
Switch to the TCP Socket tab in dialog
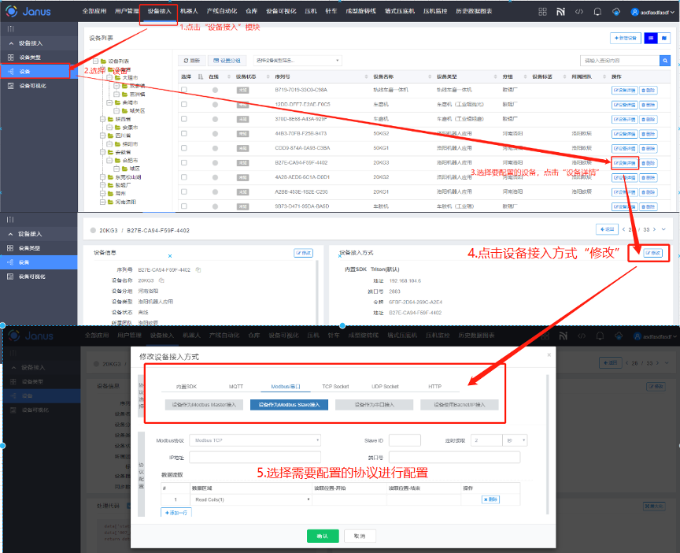click(335, 386)
